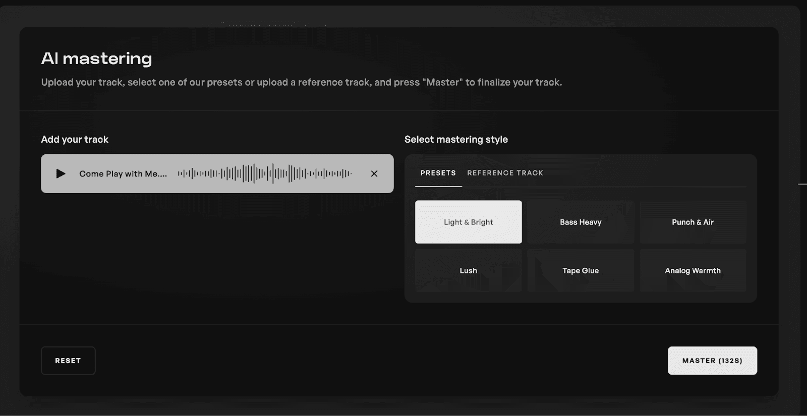Seek within the track waveform

tap(265, 173)
